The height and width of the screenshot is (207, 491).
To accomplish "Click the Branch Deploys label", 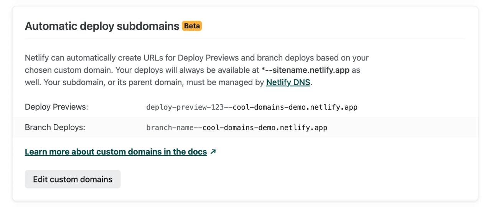I will (x=55, y=127).
